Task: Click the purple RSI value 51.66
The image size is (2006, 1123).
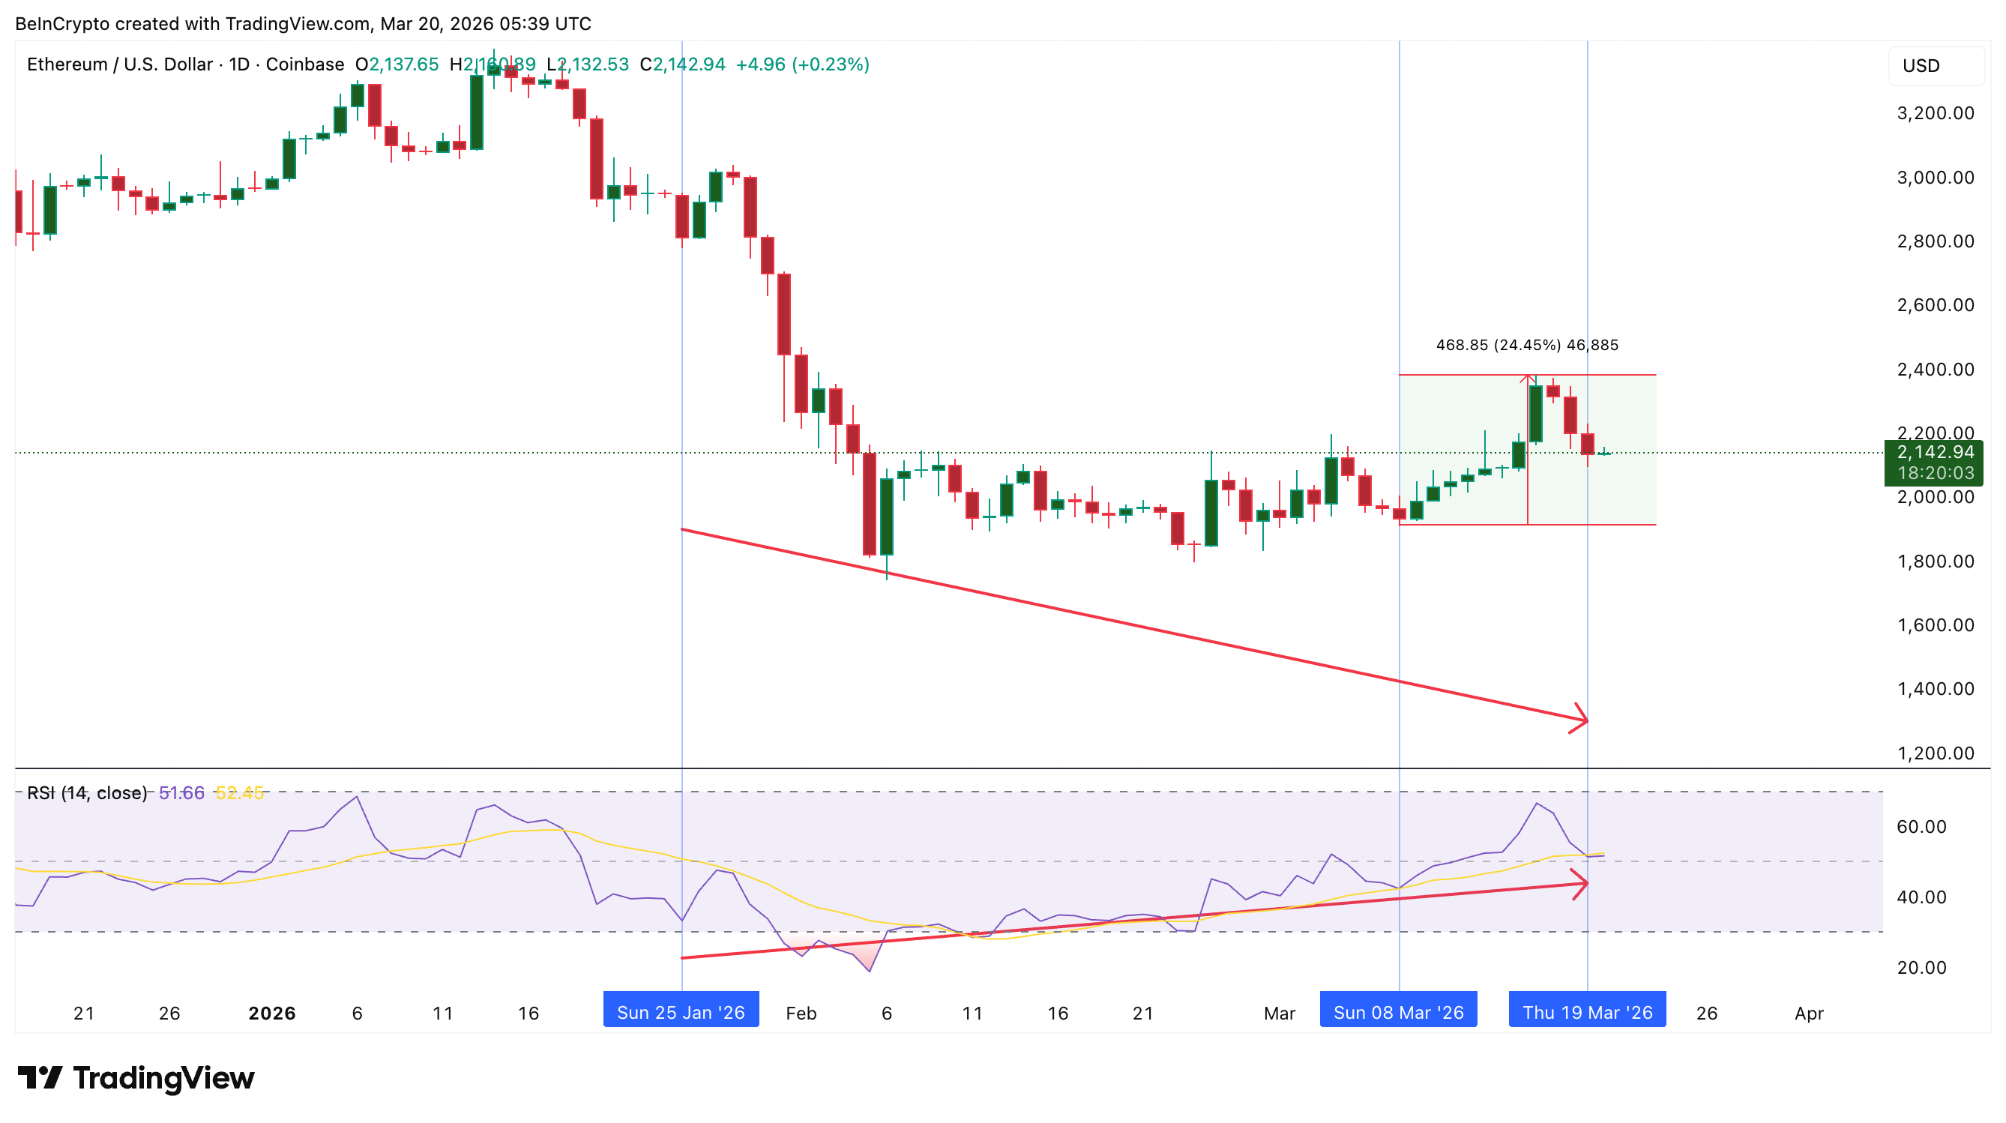Action: tap(181, 793)
